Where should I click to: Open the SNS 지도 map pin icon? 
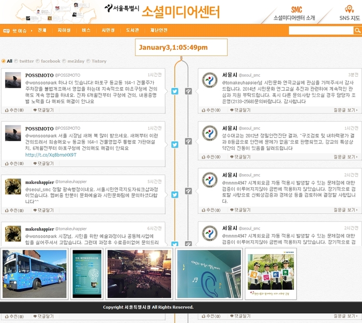click(x=350, y=9)
